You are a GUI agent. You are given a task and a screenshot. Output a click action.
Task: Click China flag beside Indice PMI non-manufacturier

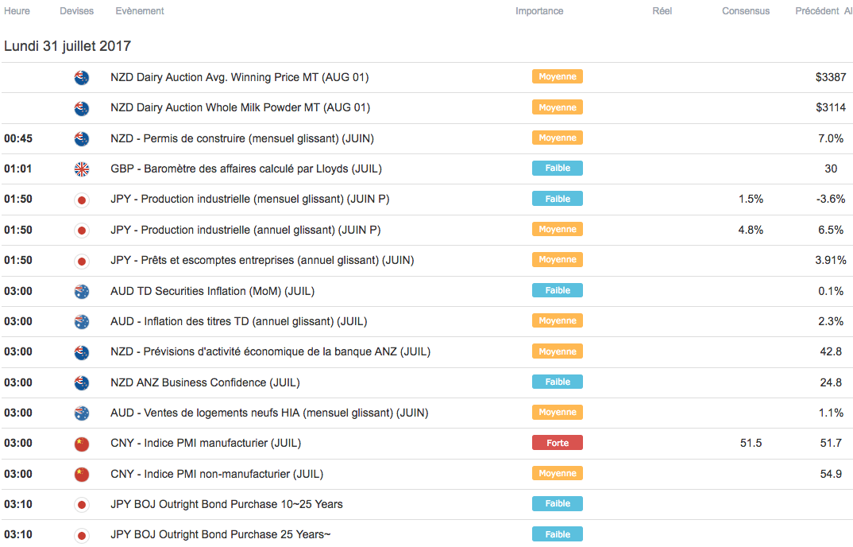coord(81,475)
